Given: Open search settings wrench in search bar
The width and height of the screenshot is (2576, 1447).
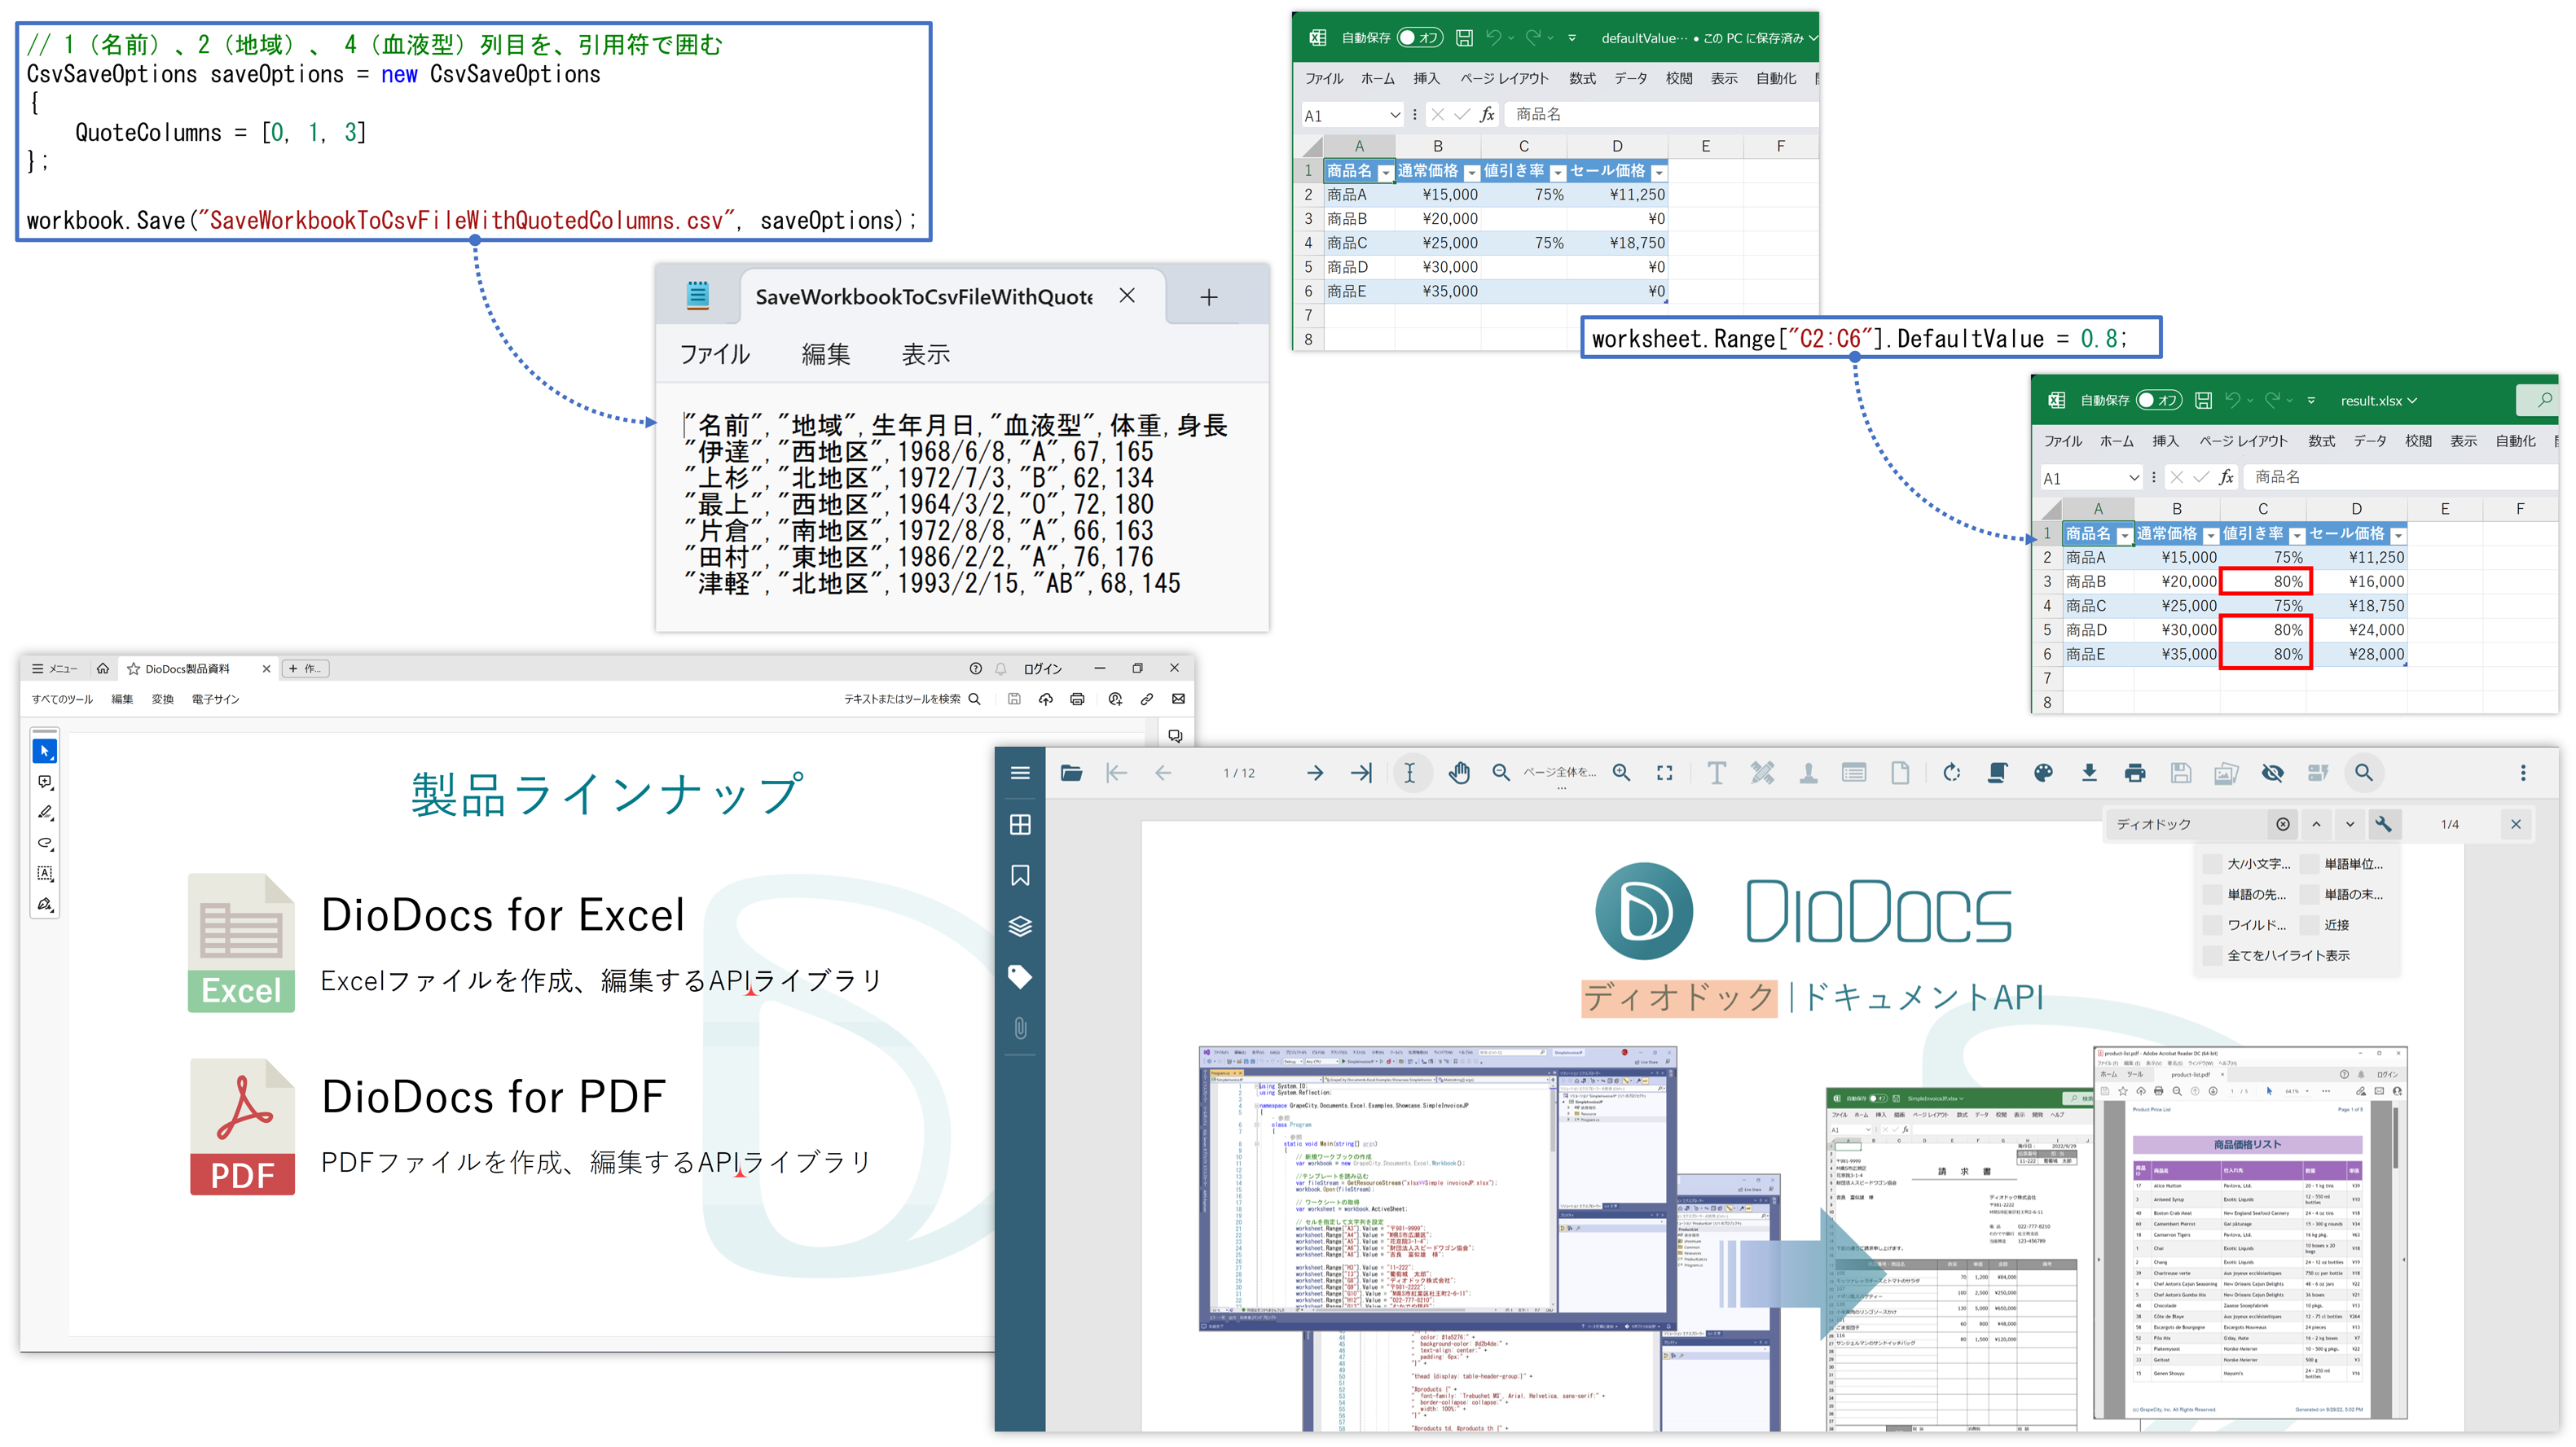Looking at the screenshot, I should coord(2384,824).
